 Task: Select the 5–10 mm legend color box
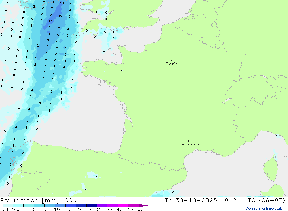pyautogui.click(x=50, y=205)
